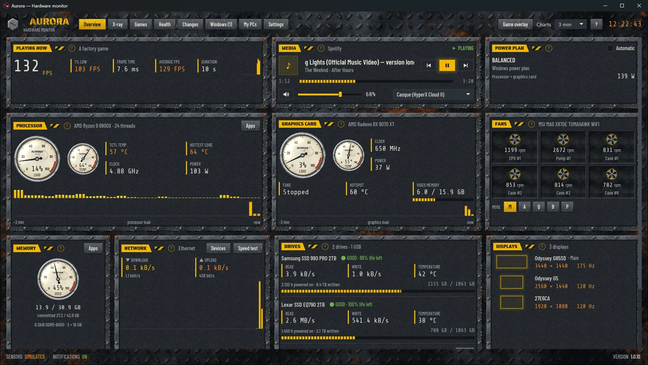Go to the Changes tab

(190, 25)
